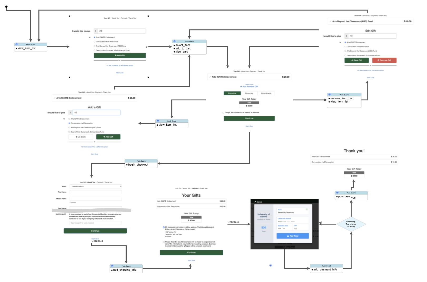Click the red Remove Gift button
The width and height of the screenshot is (427, 282).
[x=384, y=60]
